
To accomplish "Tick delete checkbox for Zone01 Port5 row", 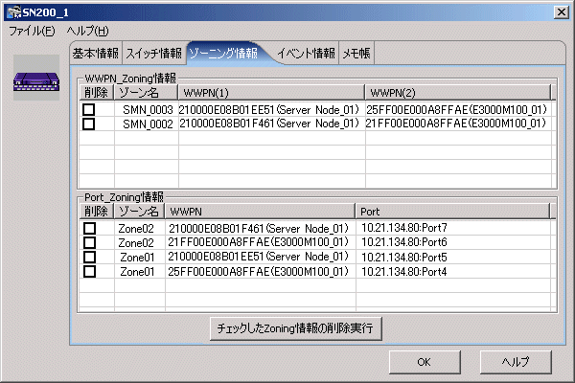I will [89, 257].
